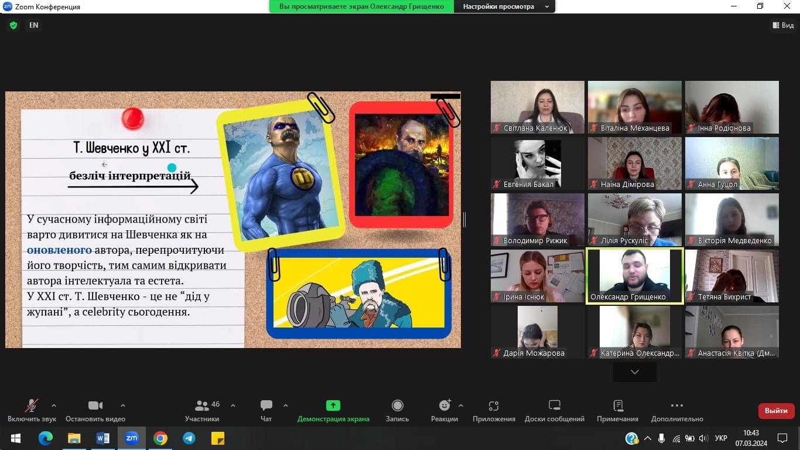Open File Explorer from taskbar
This screenshot has width=800, height=450.
(x=74, y=438)
